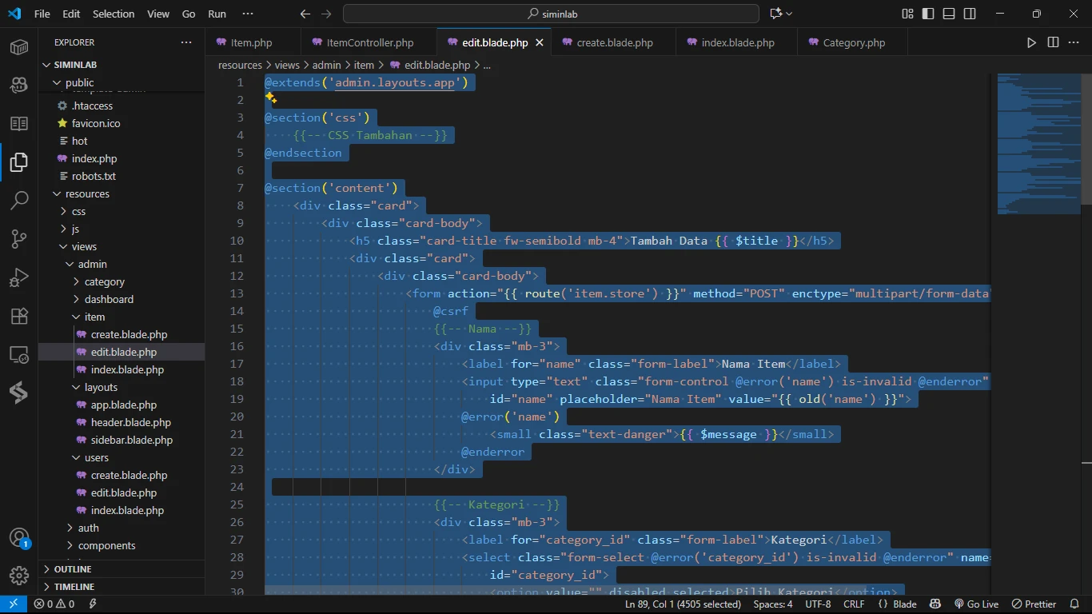1092x614 pixels.
Task: Click the Run file play button
Action: [1031, 42]
